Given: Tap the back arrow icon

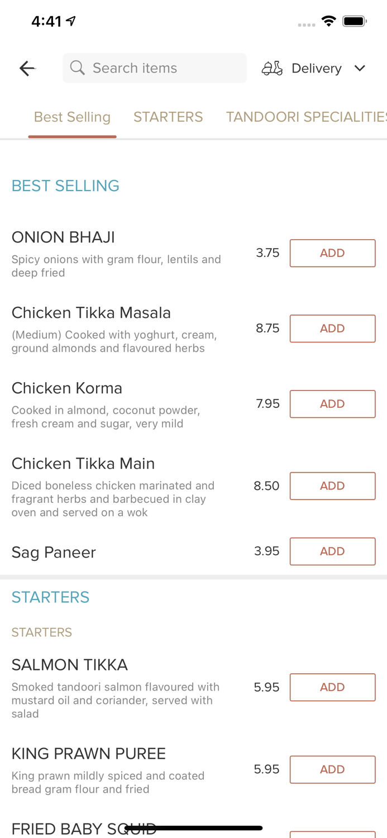Looking at the screenshot, I should (x=27, y=69).
